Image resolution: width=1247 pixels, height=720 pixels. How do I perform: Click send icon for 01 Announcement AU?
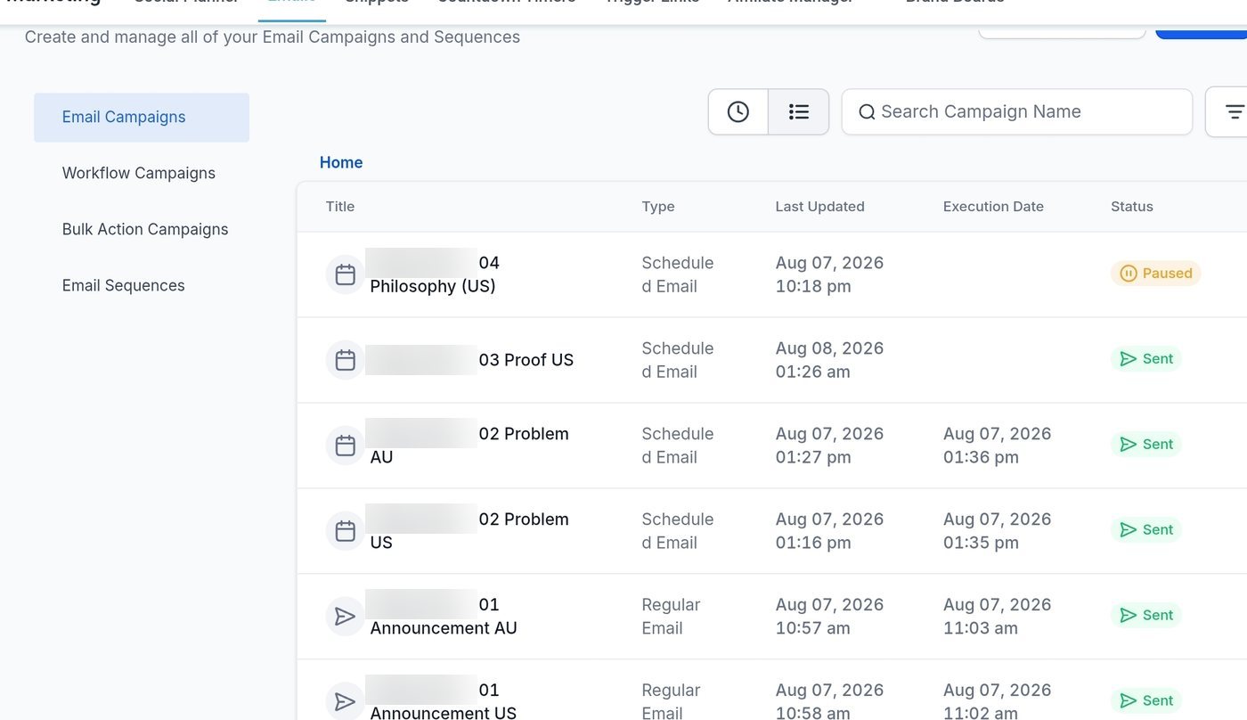(346, 617)
